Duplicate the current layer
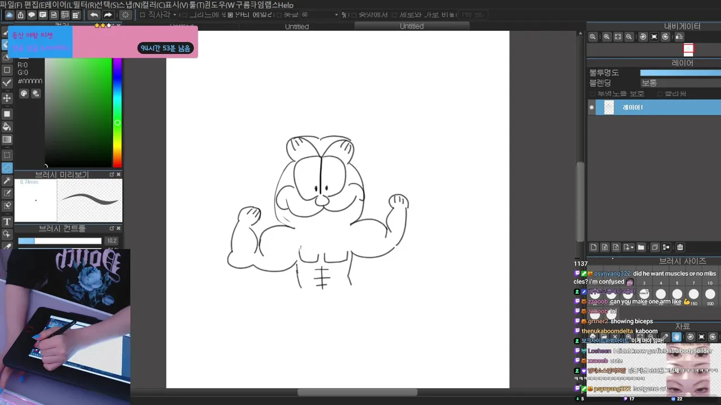Viewport: 721px width, 405px height. point(655,247)
